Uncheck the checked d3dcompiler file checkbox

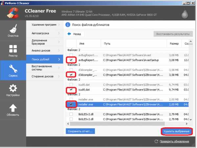[71, 75]
